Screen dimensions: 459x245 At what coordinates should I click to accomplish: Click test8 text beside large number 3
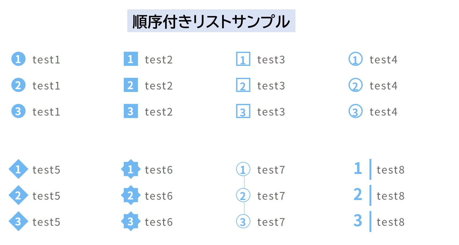[390, 222]
